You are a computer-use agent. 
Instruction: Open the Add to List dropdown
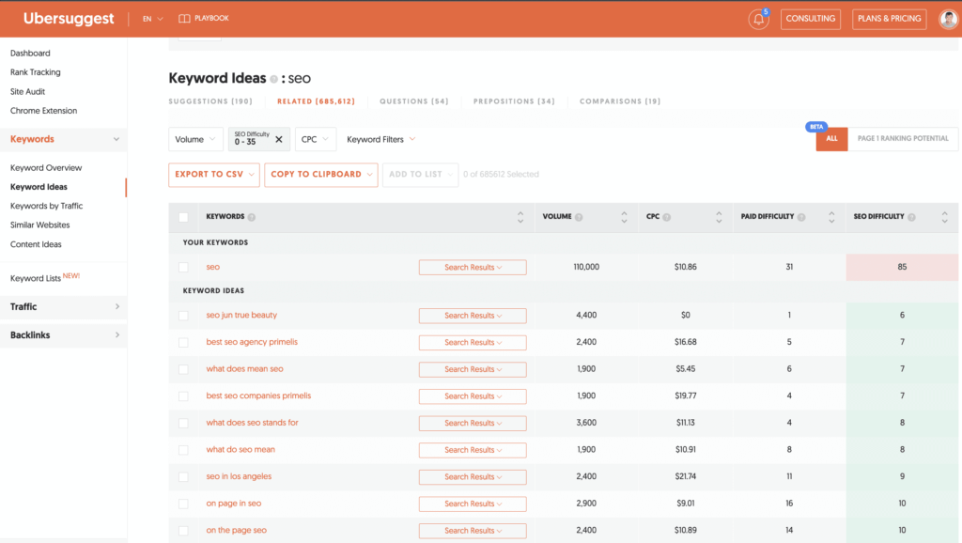(x=420, y=175)
